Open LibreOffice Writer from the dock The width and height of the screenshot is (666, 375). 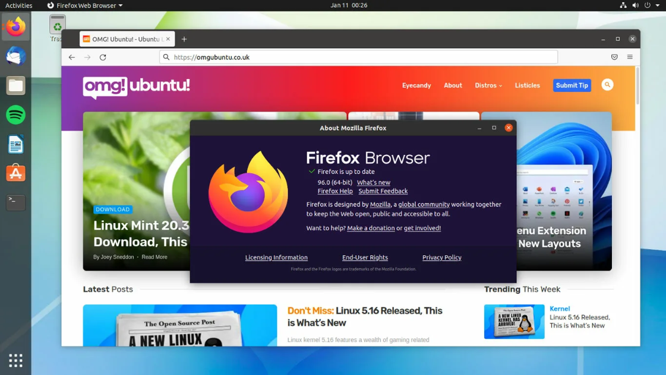click(x=15, y=144)
